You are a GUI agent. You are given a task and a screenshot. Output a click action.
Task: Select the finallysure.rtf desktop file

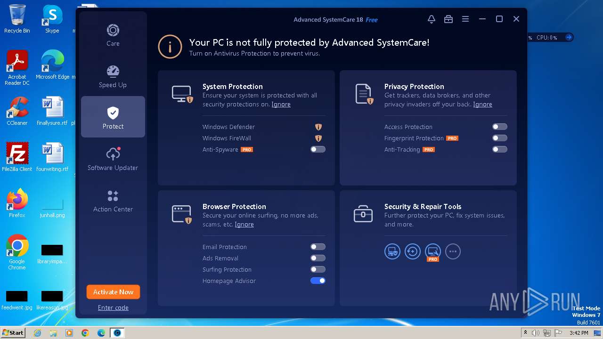[x=52, y=111]
